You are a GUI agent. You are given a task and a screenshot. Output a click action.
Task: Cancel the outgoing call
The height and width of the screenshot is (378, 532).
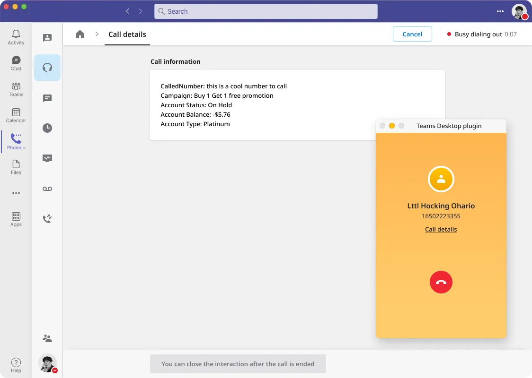point(412,34)
